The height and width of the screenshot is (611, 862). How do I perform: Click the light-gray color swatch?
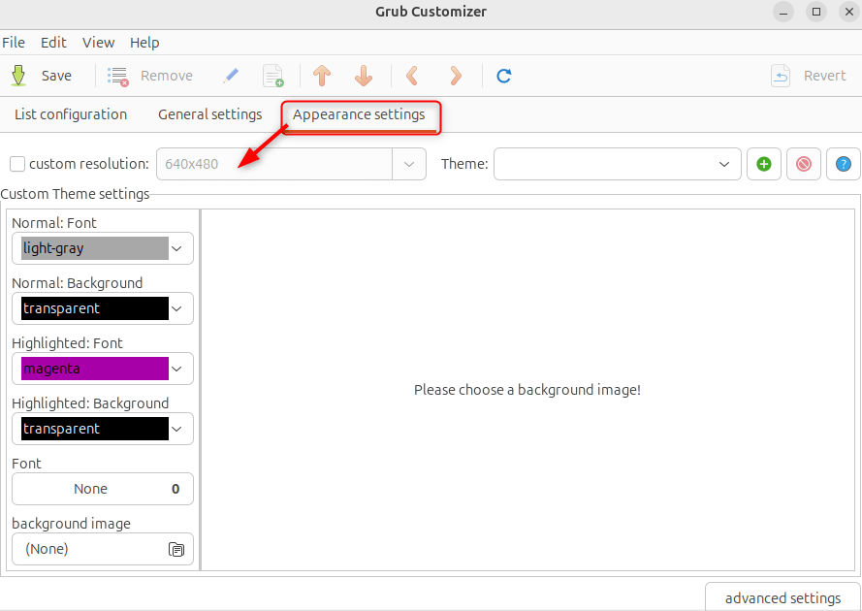(x=95, y=248)
